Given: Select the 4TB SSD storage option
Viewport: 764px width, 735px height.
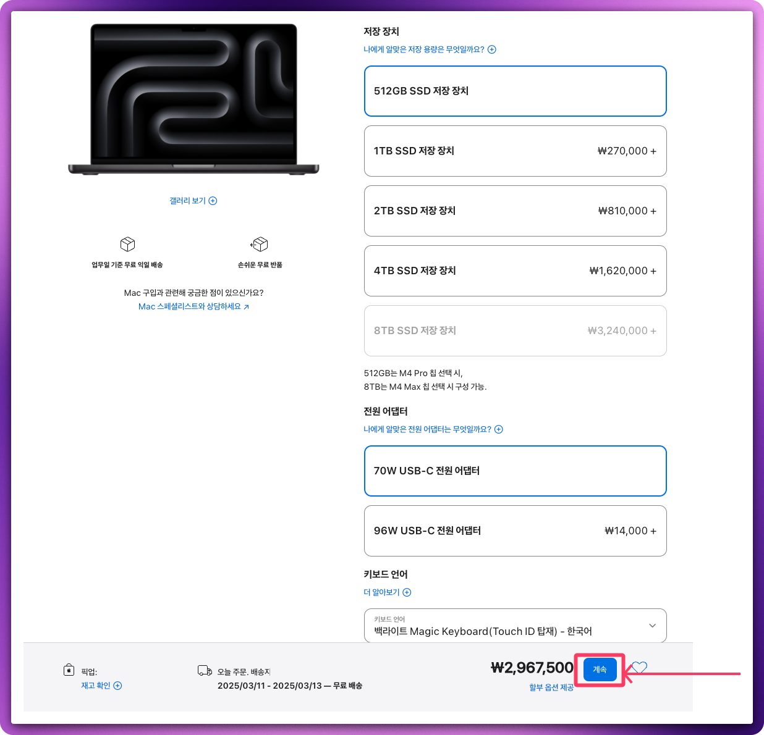Looking at the screenshot, I should pos(516,271).
